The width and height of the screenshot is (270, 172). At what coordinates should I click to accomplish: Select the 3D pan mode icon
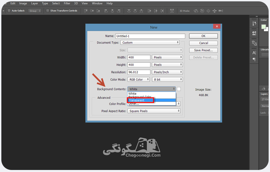pos(208,11)
